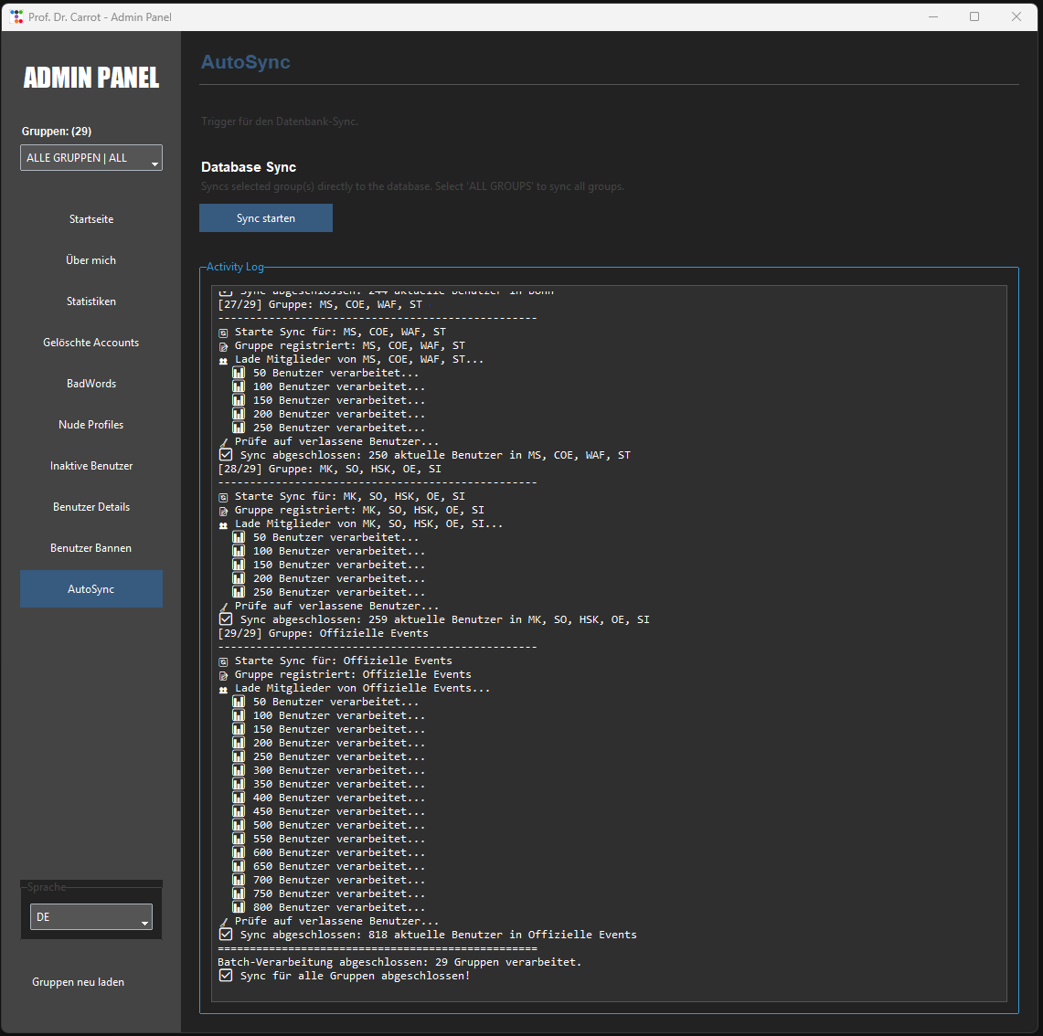Click the "Batch-Verarbeitung abgeschlossen" line in the Activity Log

399,962
